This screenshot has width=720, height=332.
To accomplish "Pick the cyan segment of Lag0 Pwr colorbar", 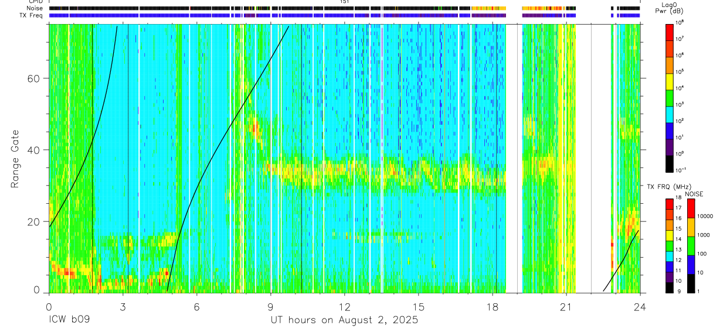I will [670, 114].
